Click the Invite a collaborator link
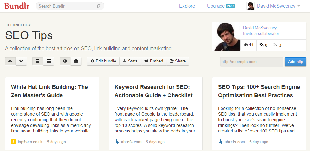 point(261,33)
